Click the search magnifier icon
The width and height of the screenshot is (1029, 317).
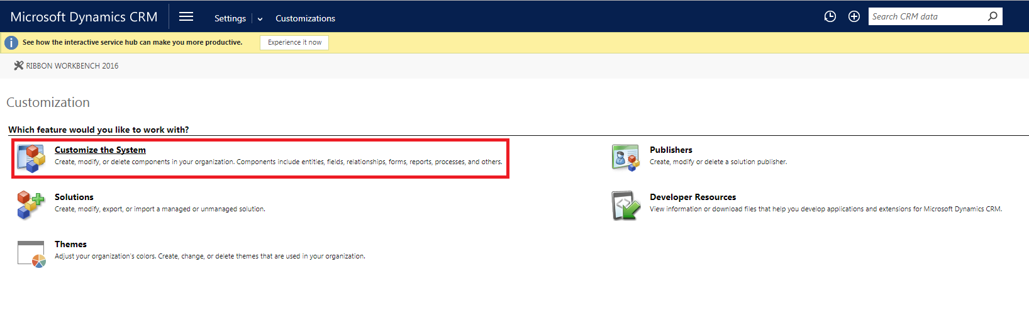pos(993,16)
